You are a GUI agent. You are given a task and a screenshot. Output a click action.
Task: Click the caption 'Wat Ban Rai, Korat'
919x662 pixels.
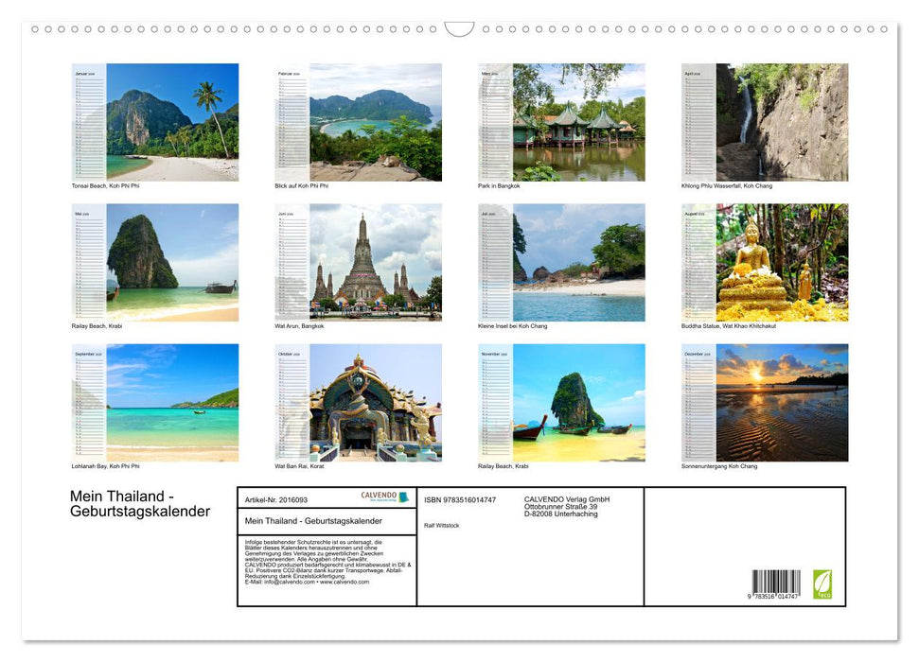tap(299, 466)
